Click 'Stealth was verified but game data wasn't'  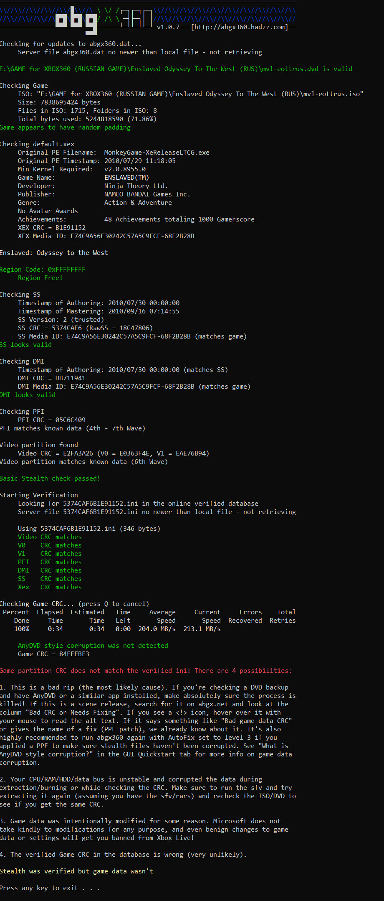click(76, 871)
